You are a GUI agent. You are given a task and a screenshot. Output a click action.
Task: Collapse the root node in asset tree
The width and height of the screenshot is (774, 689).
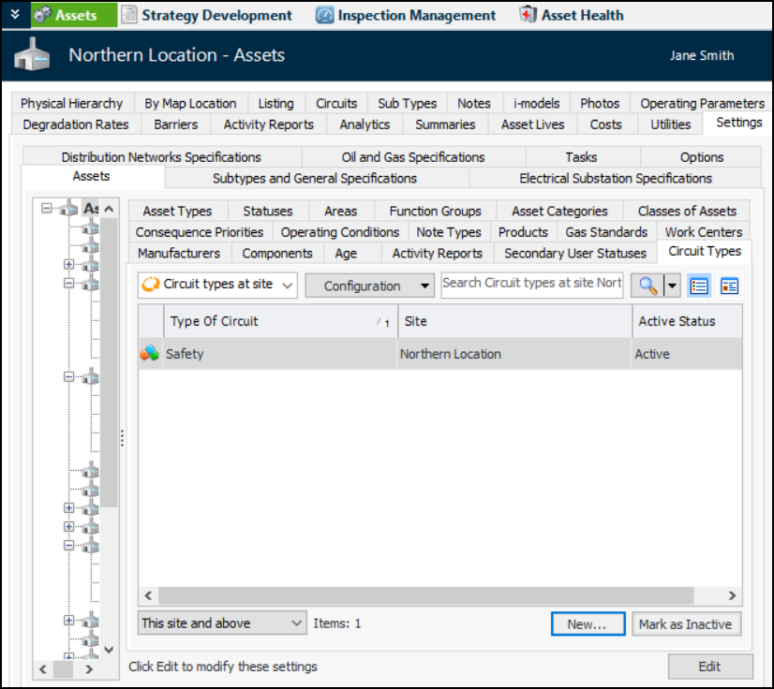[46, 209]
